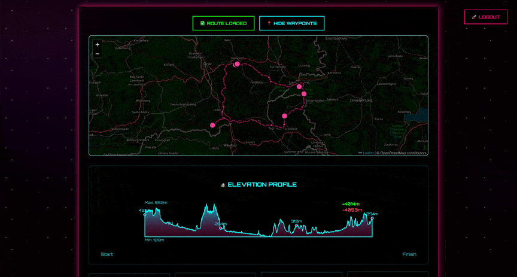Viewport: 517px width, 277px height.
Task: Select the waypoint marker near Murska Sobota
Action: 285,116
